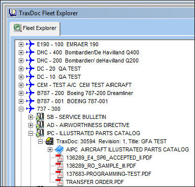The image size is (195, 187).
Task: Select AIPC AIRCRAFT ILLUSTRATED PARTS CATALOG label
Action: coord(127,149)
